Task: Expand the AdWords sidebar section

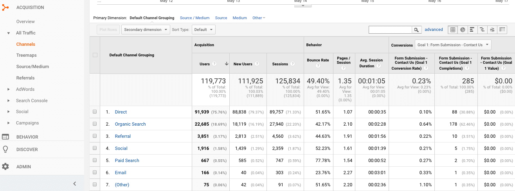Action: (9, 90)
